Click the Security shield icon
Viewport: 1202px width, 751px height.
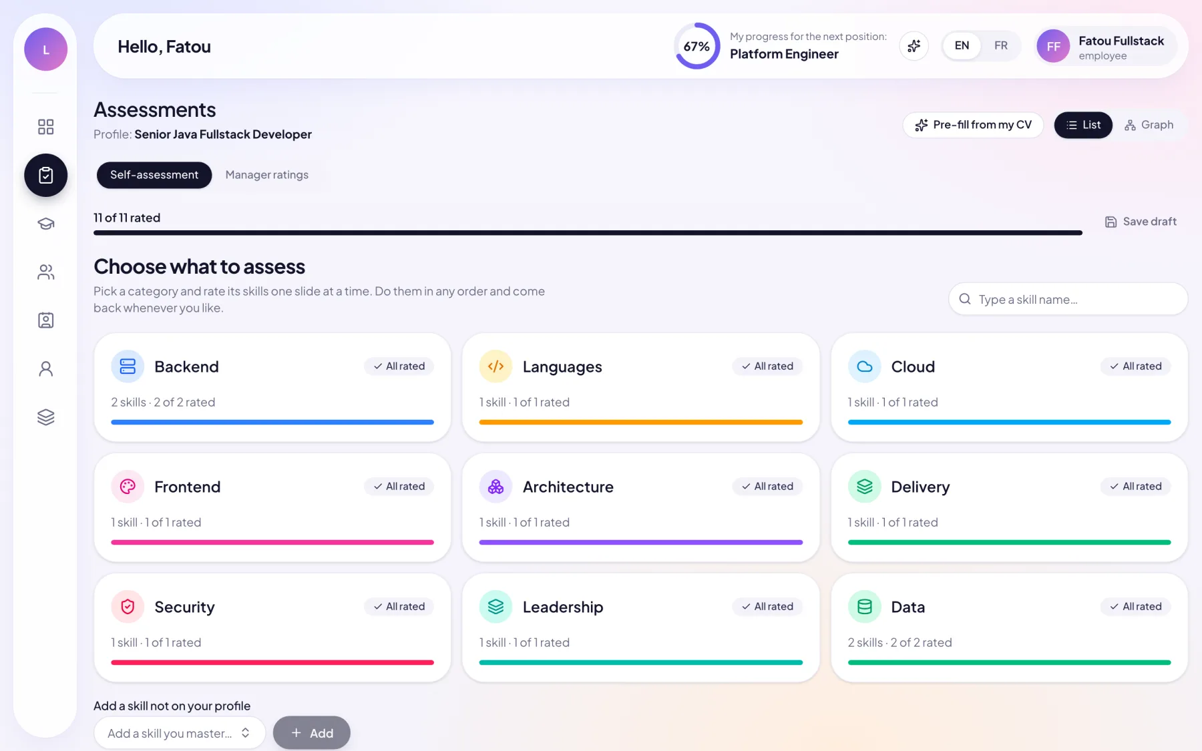(128, 607)
